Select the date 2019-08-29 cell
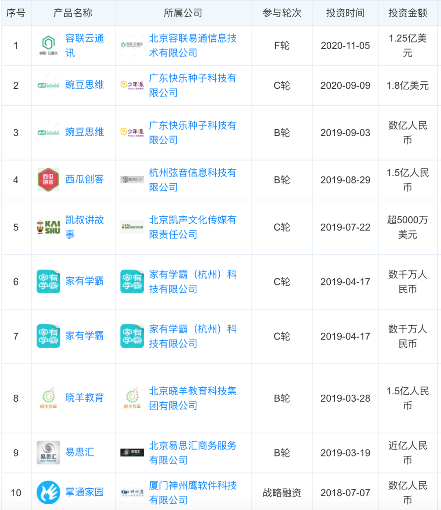The image size is (441, 510). (x=345, y=180)
